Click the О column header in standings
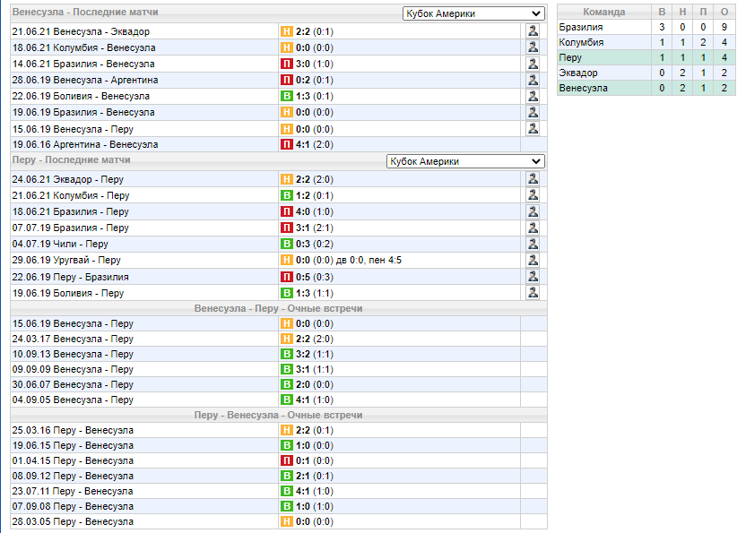737x533 pixels. [x=724, y=12]
